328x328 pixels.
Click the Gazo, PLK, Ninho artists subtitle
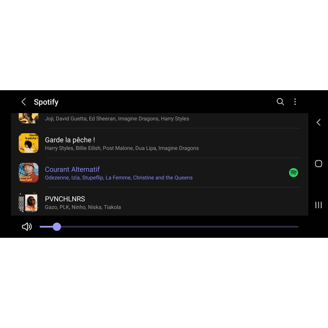pos(83,207)
